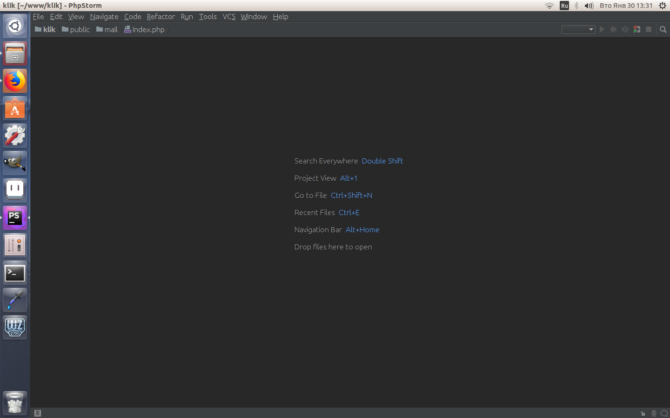
Task: Toggle tool window buttons in bottom-left corner
Action: pyautogui.click(x=38, y=413)
